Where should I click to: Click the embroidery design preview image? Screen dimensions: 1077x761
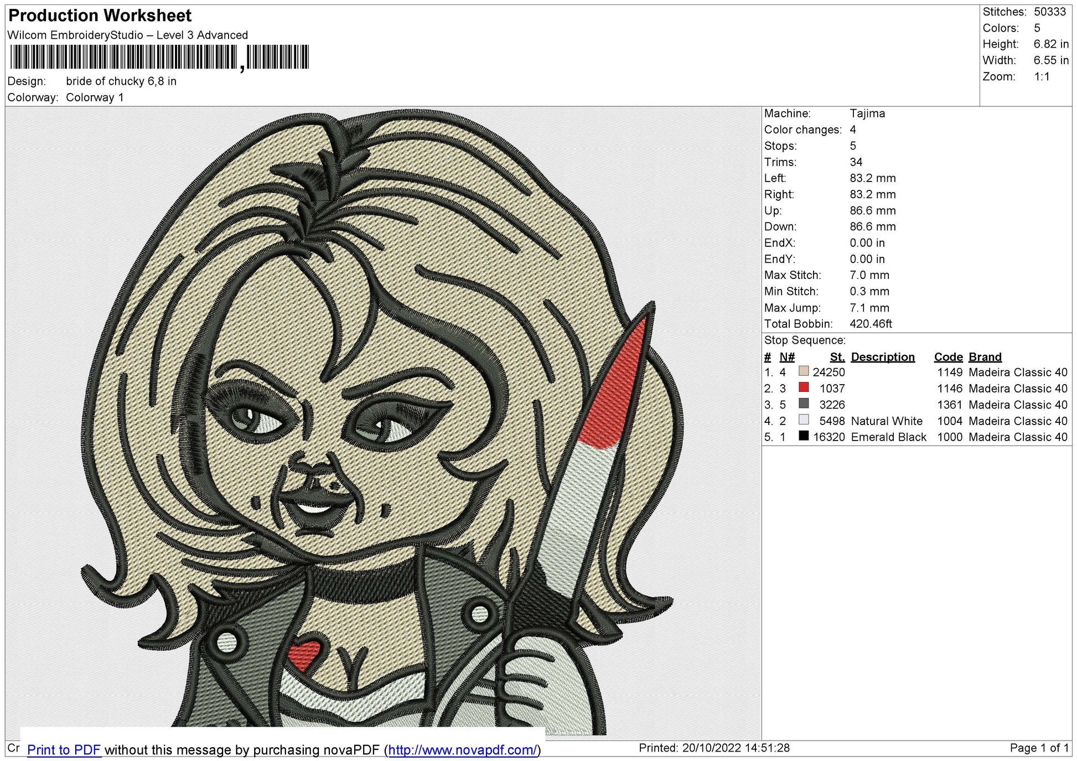[383, 423]
